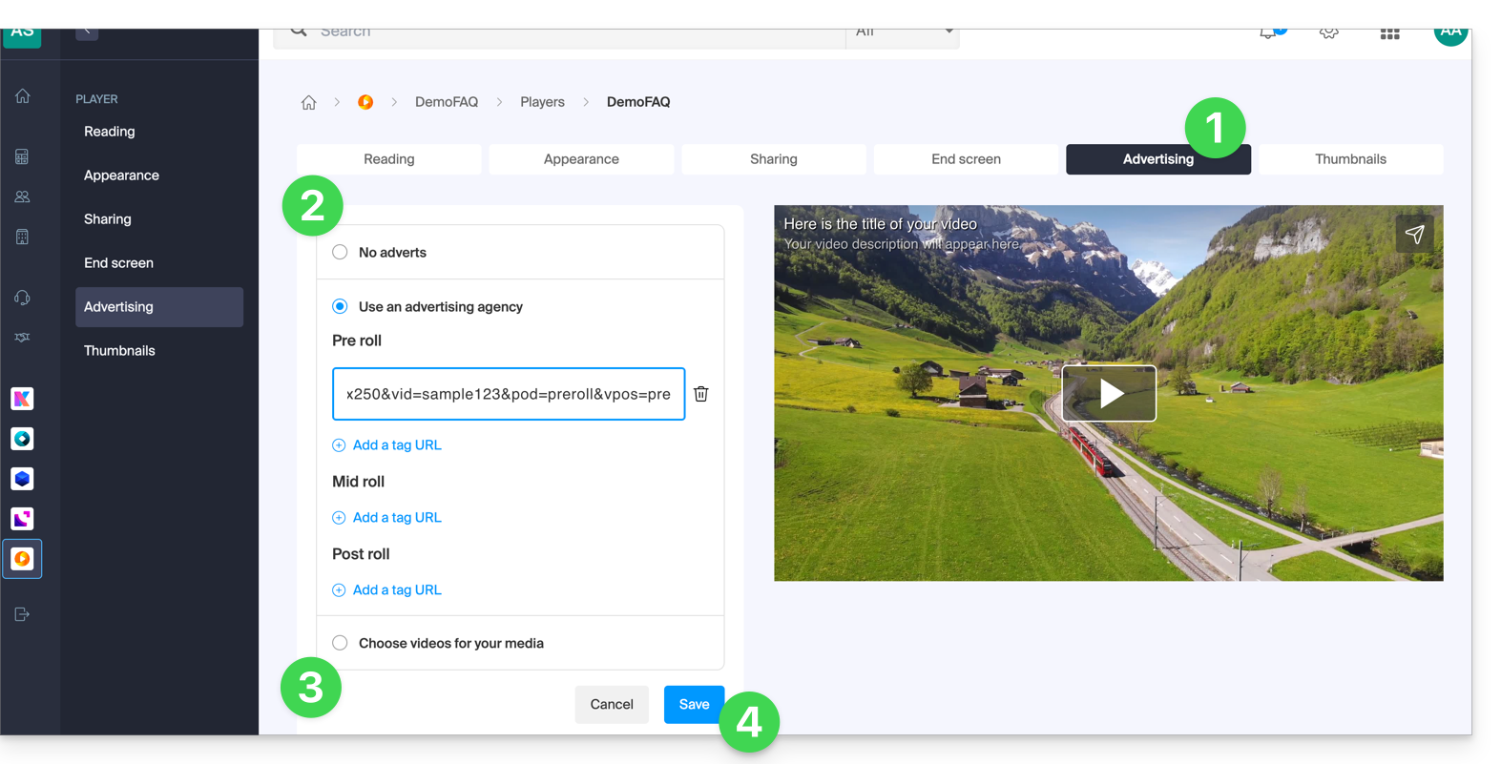Click the pre roll tag URL field
This screenshot has height=764, width=1501.
tap(508, 394)
